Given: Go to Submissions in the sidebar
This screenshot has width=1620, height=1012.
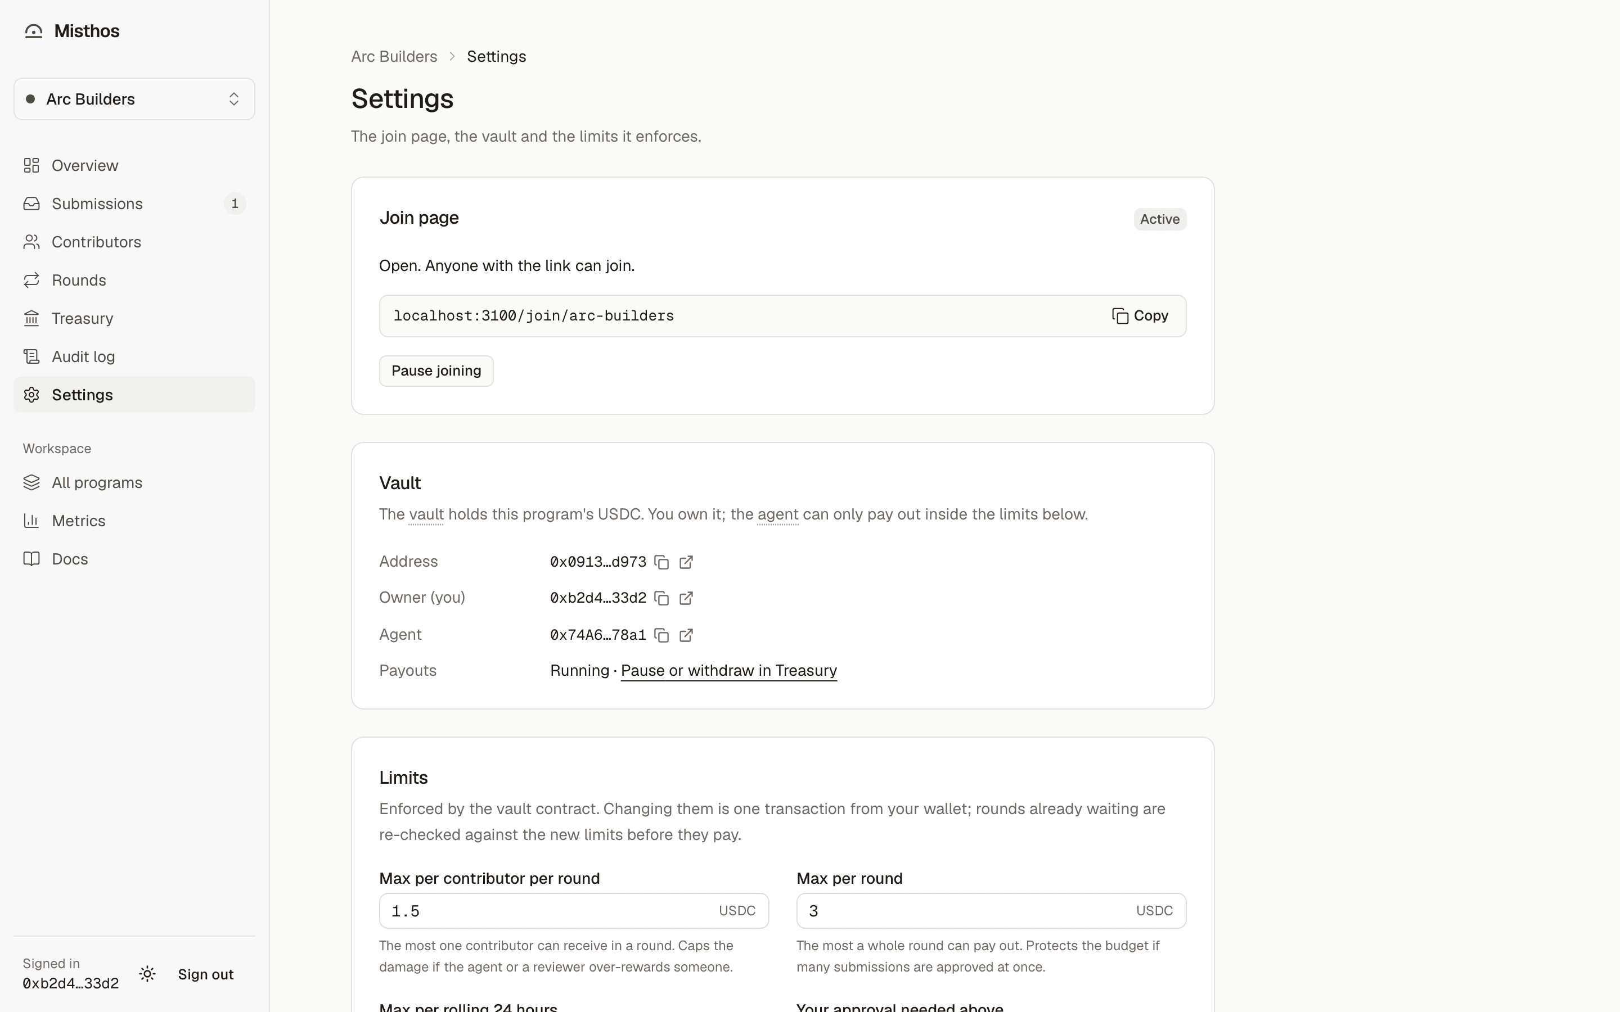Looking at the screenshot, I should tap(134, 204).
